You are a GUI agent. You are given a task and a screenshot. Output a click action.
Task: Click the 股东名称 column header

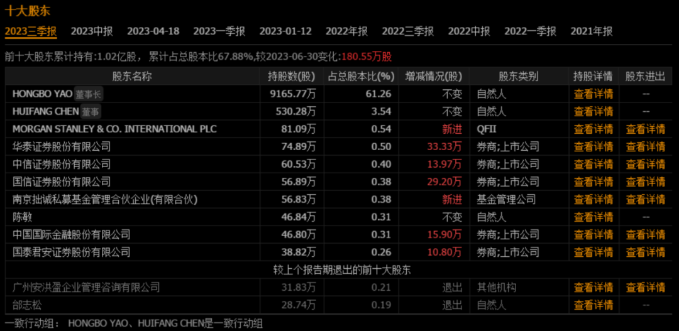pyautogui.click(x=132, y=77)
